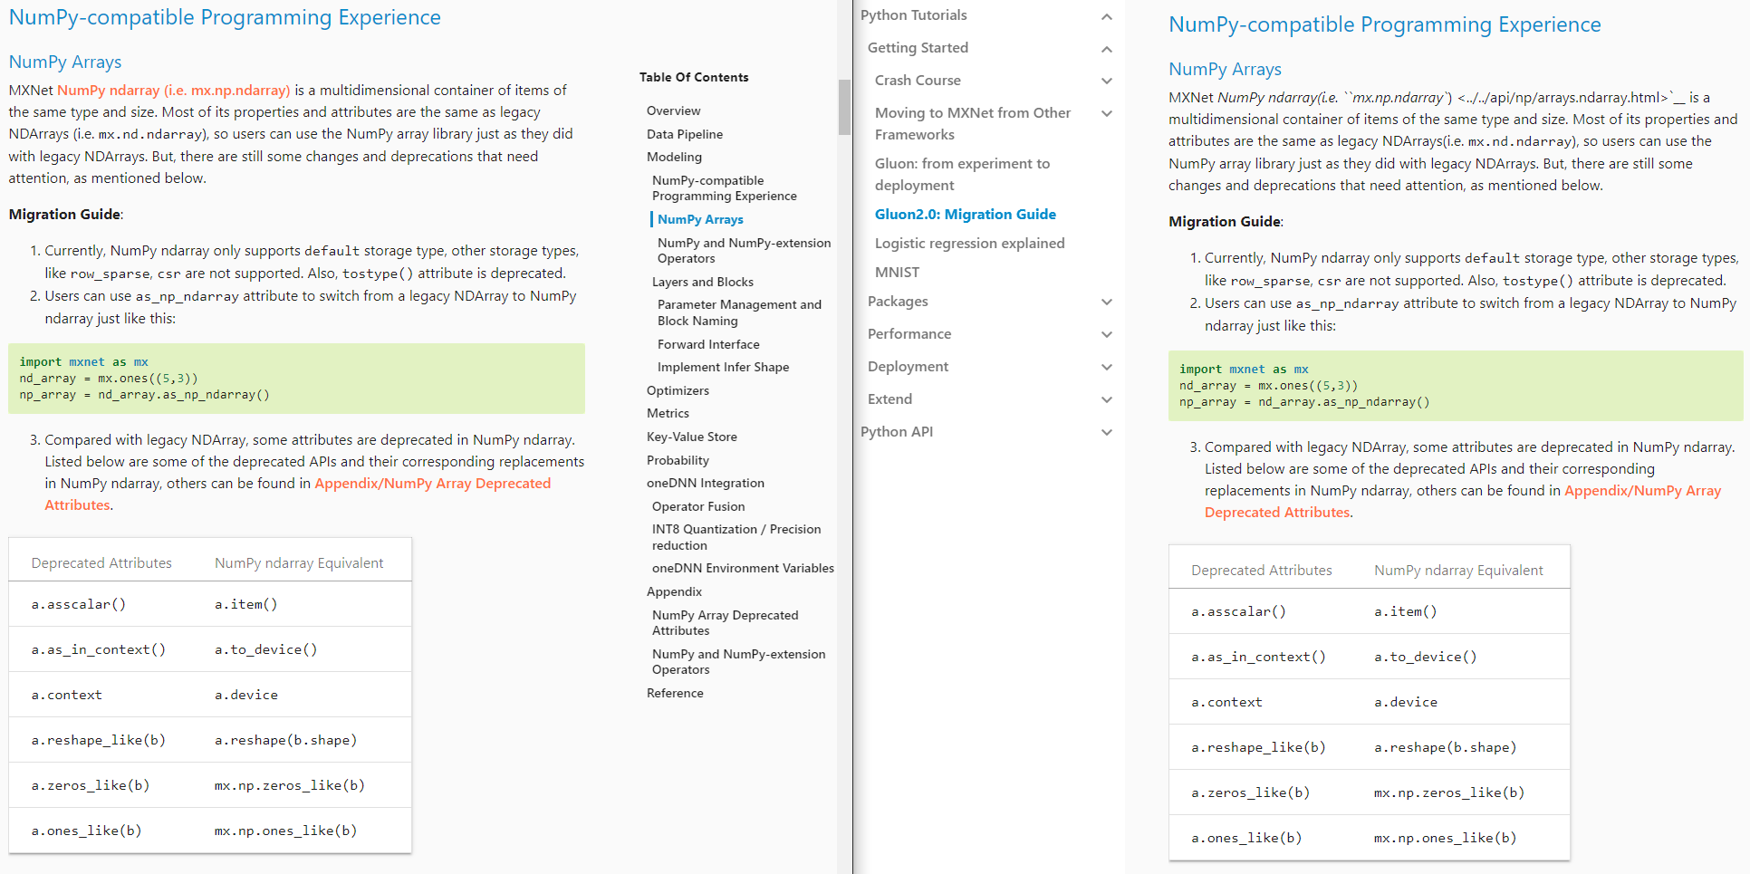Open Logistic regression explained entry
The width and height of the screenshot is (1750, 874).
click(x=969, y=244)
